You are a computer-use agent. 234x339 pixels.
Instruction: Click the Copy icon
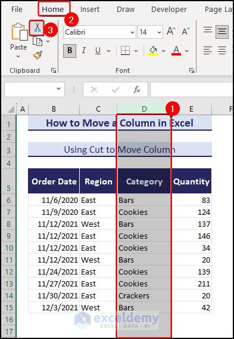(x=38, y=41)
